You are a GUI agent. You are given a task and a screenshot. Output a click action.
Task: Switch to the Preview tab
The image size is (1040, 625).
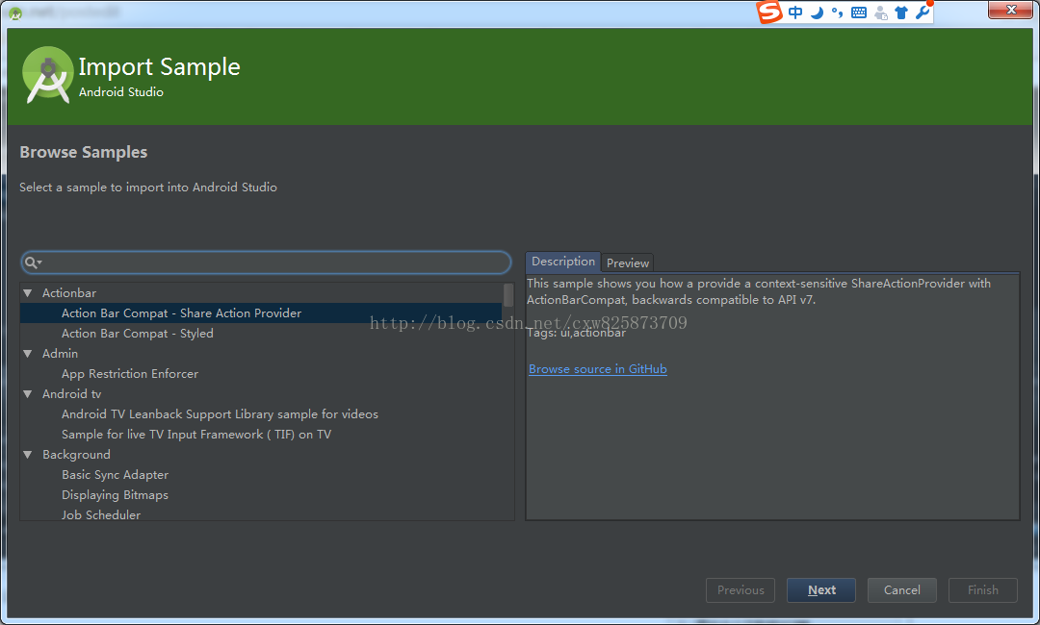pyautogui.click(x=628, y=262)
